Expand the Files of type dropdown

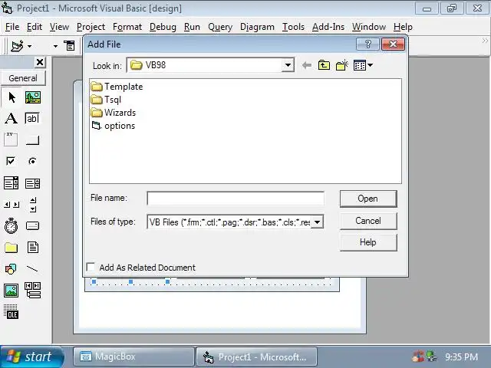coord(317,222)
